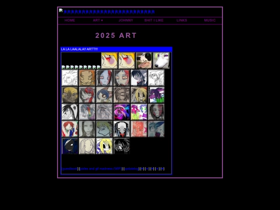Screen dimensions: 280x210
Task: Open the orange-faced character thumbnail
Action: pos(87,78)
